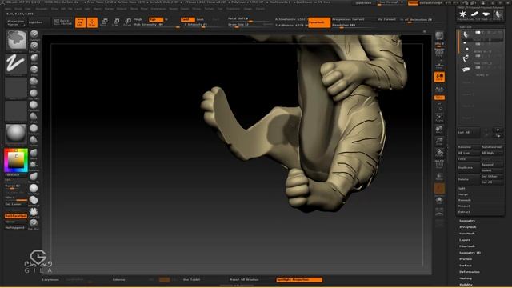Toggle the Rgb channel button
The image size is (512, 288).
pyautogui.click(x=155, y=19)
